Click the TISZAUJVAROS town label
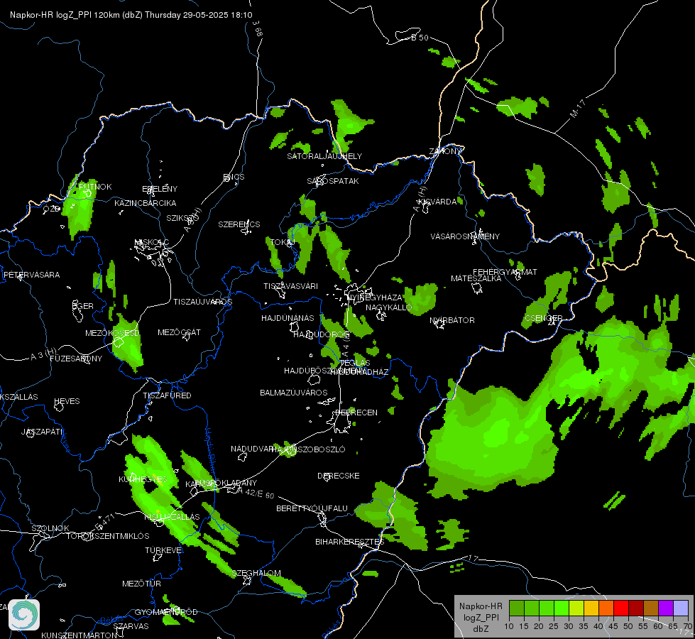The width and height of the screenshot is (695, 639). point(202,302)
